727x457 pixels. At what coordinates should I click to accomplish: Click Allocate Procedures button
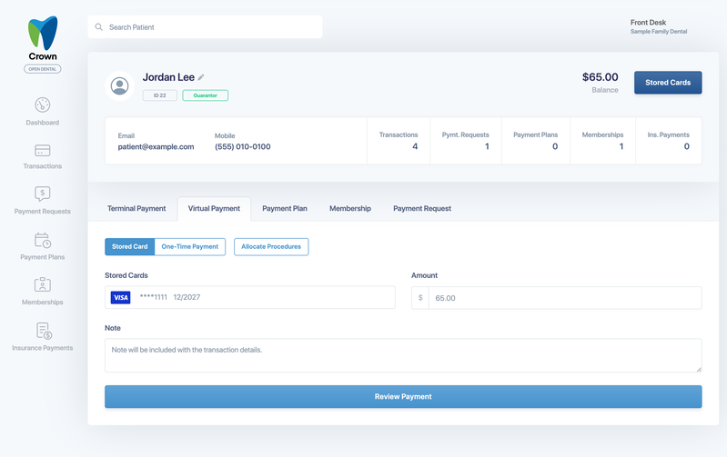[x=271, y=247]
